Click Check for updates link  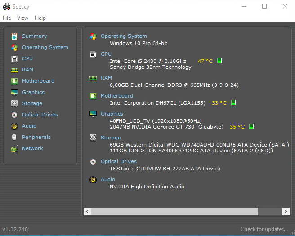264,229
